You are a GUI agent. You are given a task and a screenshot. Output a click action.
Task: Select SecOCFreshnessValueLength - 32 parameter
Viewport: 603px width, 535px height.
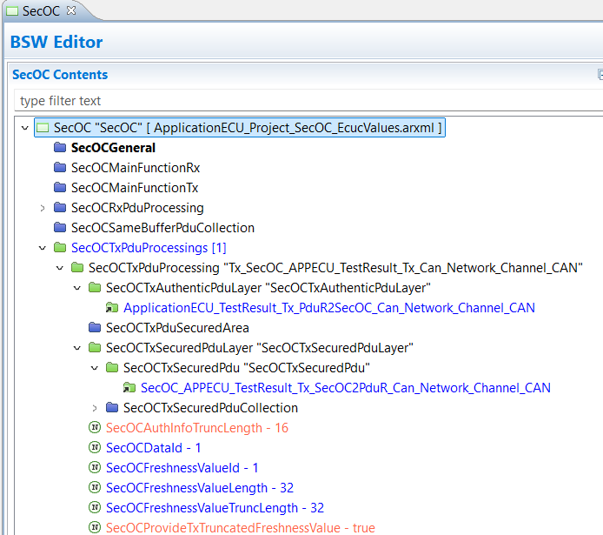pyautogui.click(x=200, y=488)
